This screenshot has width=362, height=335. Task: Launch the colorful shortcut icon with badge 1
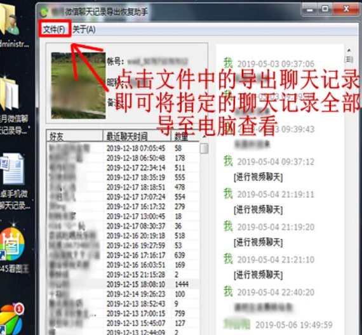click(x=11, y=320)
